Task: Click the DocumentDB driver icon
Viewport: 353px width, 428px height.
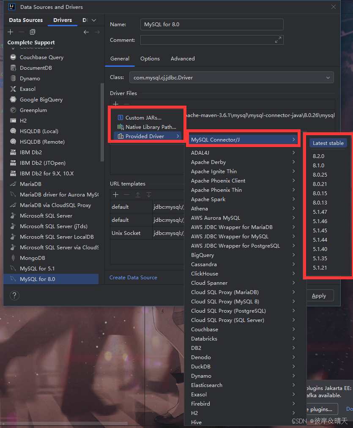Action: [x=13, y=68]
